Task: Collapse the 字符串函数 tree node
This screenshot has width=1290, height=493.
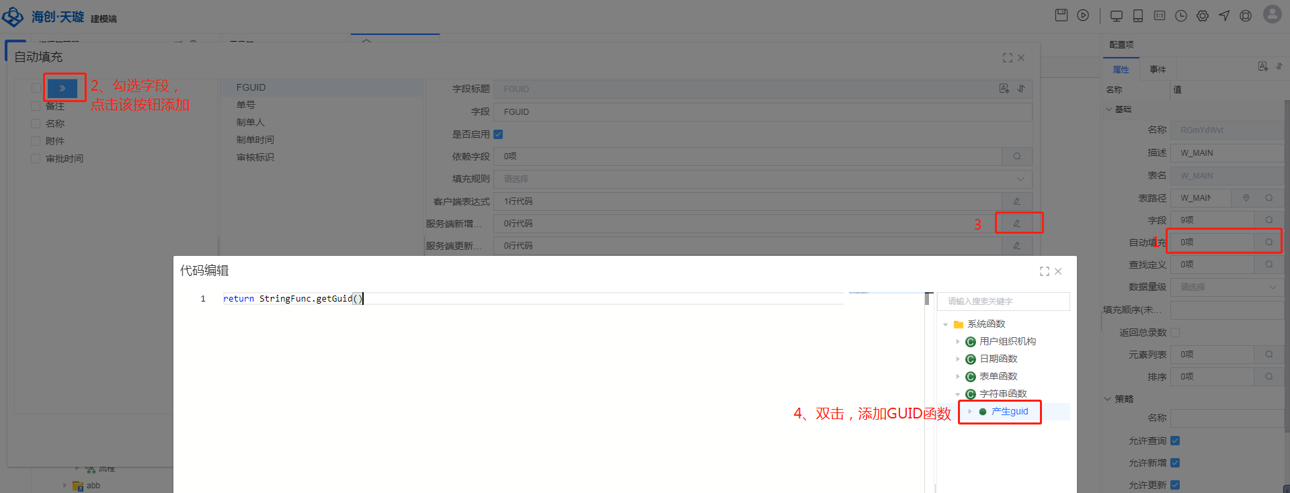Action: point(958,394)
